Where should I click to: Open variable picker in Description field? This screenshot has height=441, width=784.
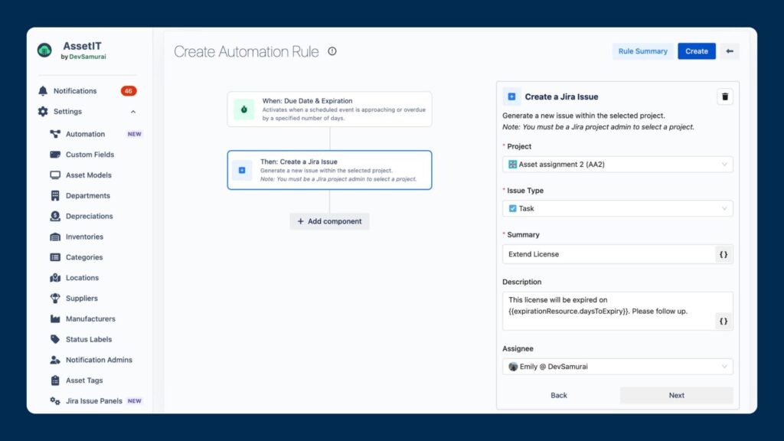723,321
